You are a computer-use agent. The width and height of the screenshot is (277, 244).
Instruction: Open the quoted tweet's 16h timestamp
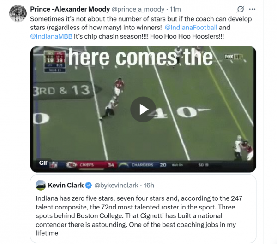[x=148, y=185]
